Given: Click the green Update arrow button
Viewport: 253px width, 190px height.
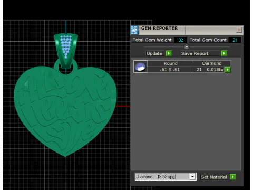Looking at the screenshot, I should (x=169, y=53).
